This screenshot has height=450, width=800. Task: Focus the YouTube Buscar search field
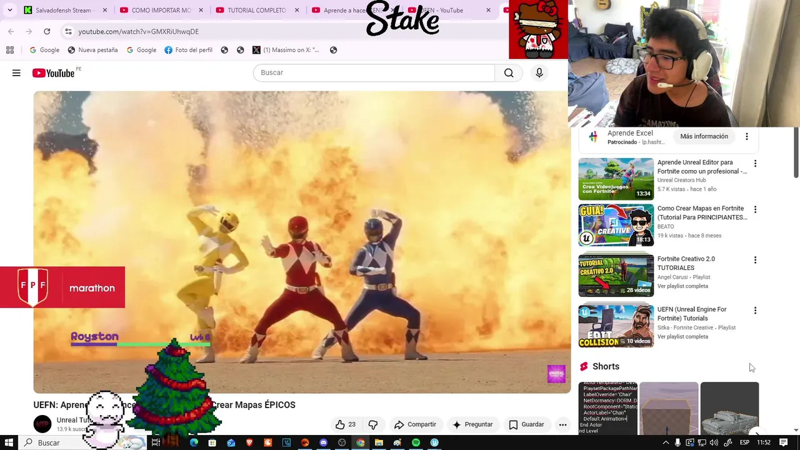click(x=374, y=73)
